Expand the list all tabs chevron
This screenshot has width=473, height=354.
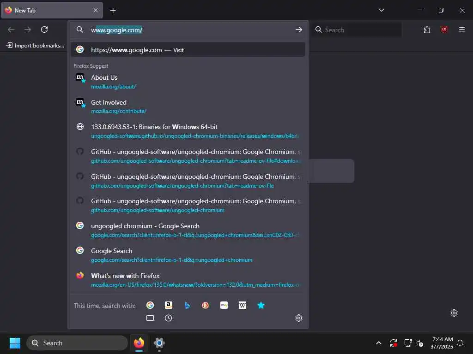[x=381, y=10]
